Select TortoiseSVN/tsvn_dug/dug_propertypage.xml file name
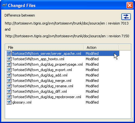Image resolution: width=135 pixels, height=123 pixels. tap(47, 64)
